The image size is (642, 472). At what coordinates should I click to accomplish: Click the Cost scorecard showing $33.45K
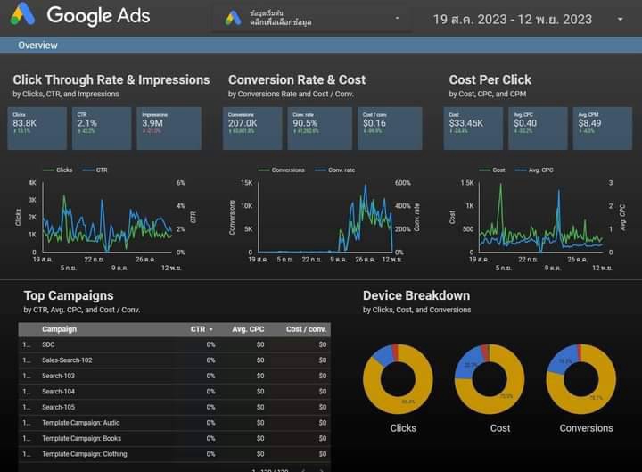click(473, 128)
